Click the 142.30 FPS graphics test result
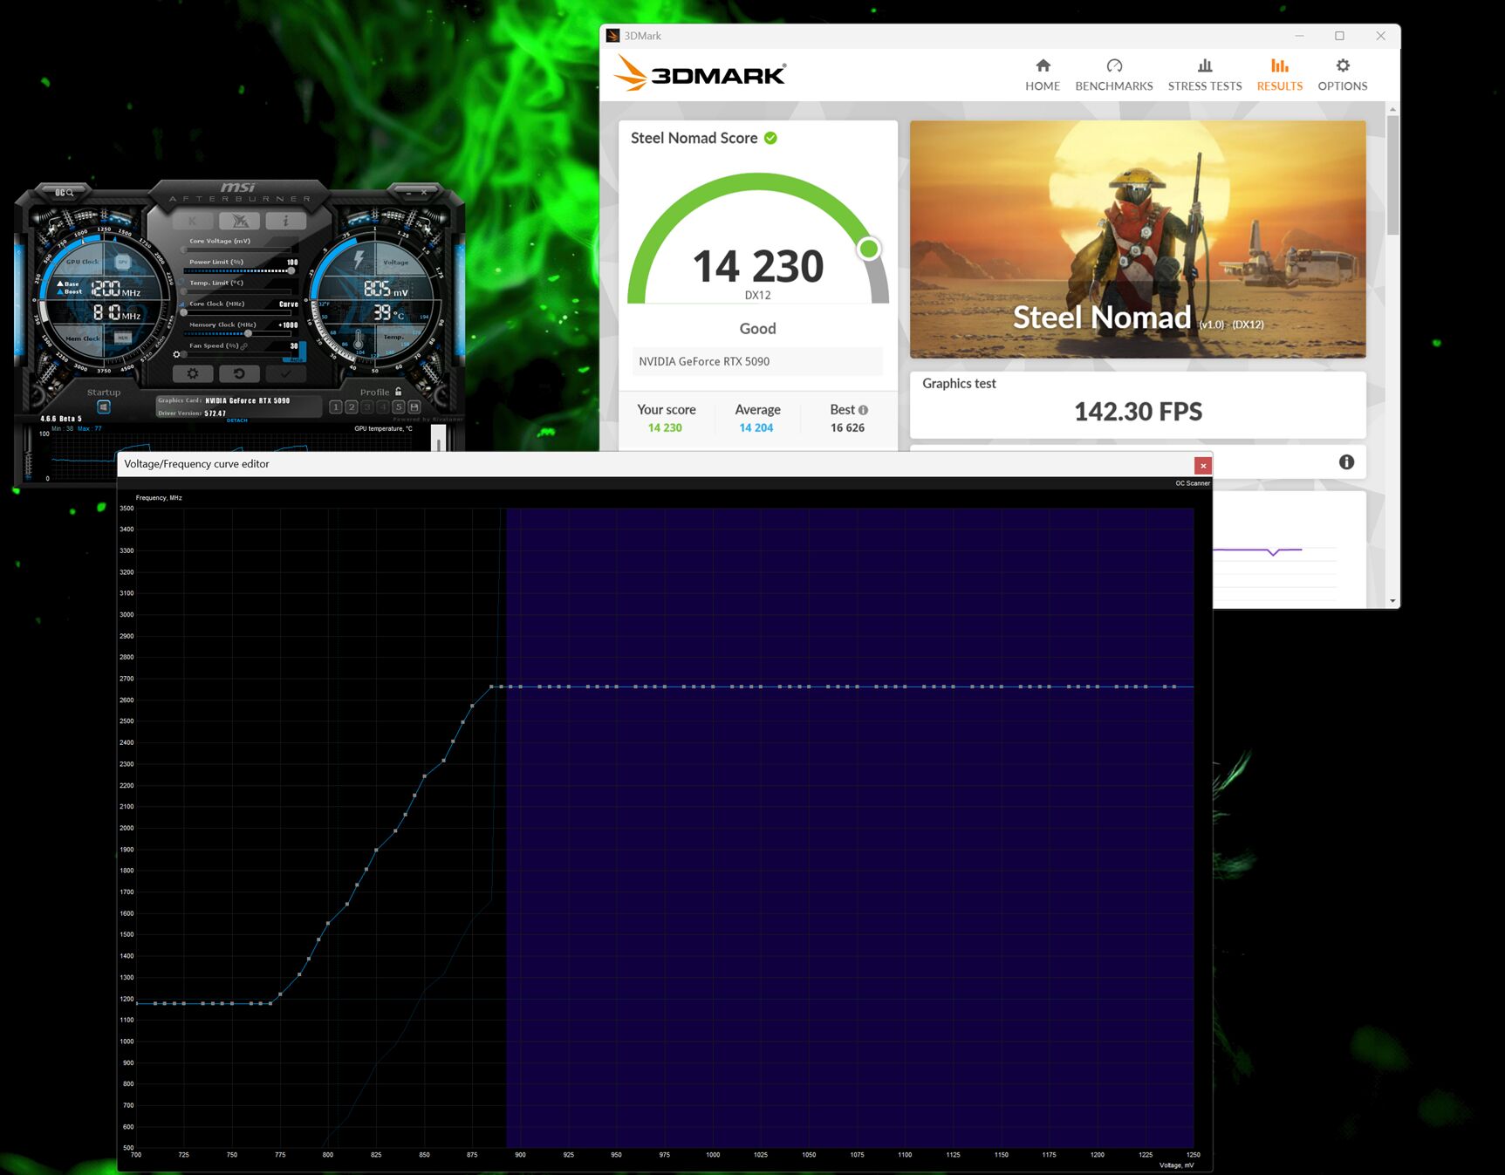This screenshot has height=1175, width=1505. pyautogui.click(x=1138, y=412)
